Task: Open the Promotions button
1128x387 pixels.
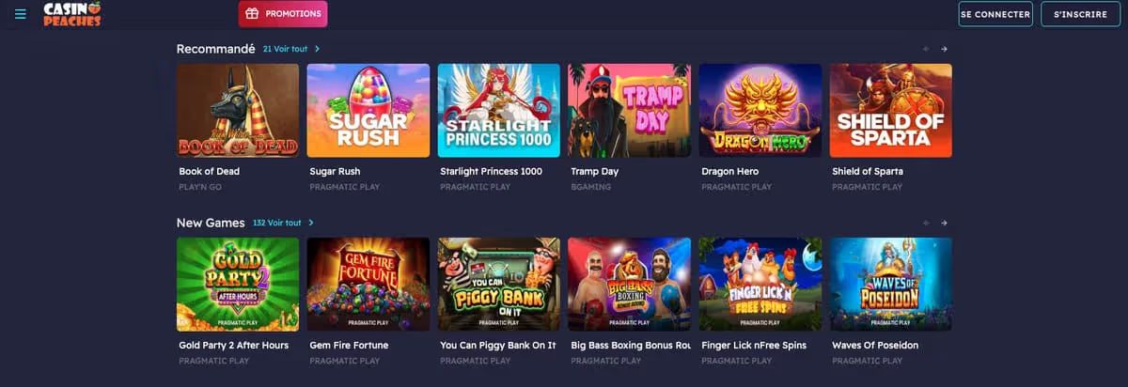Action: (283, 14)
